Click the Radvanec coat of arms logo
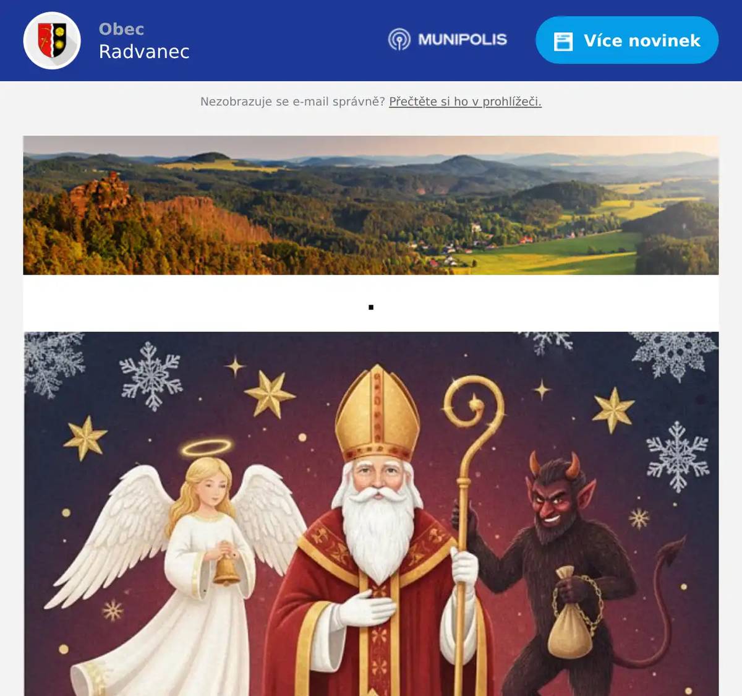This screenshot has width=742, height=696. (52, 40)
